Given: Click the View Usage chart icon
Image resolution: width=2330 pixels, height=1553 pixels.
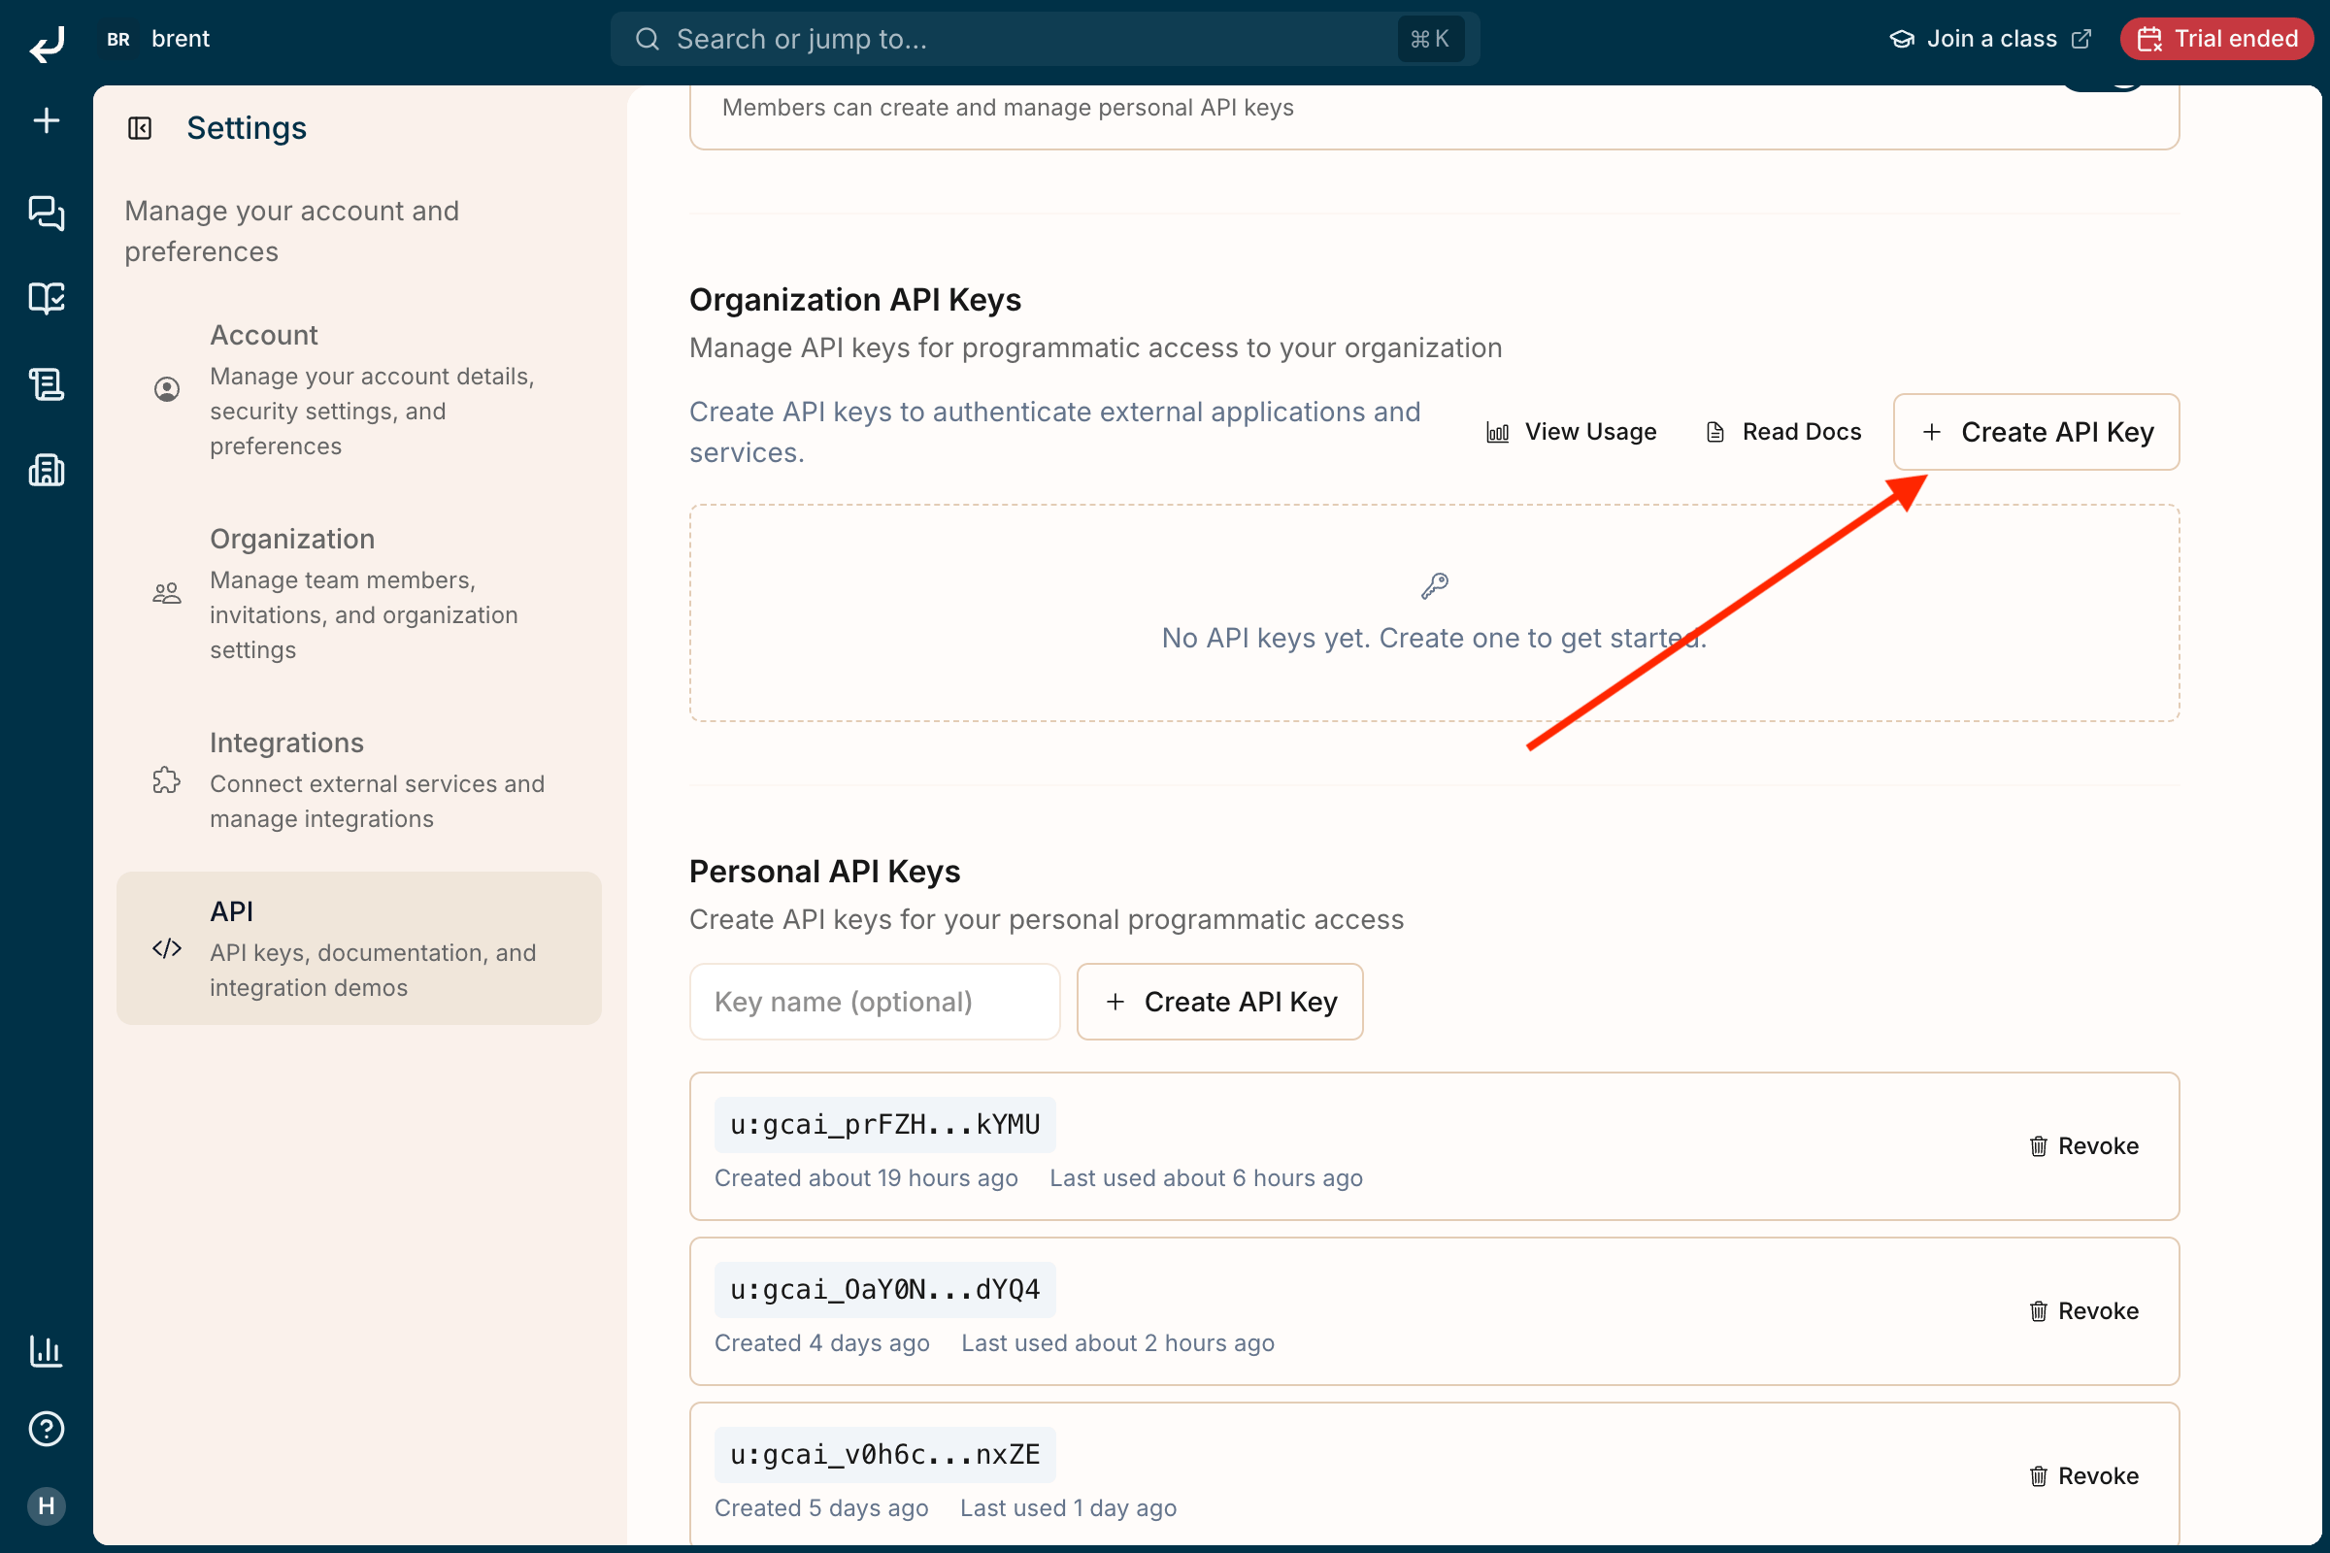Looking at the screenshot, I should click(1498, 433).
